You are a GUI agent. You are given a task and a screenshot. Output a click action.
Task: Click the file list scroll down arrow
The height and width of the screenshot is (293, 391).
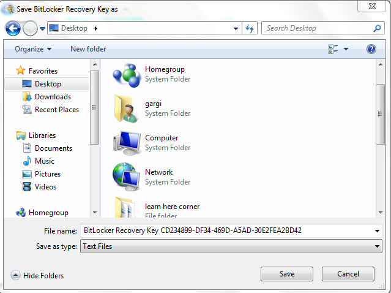point(381,213)
